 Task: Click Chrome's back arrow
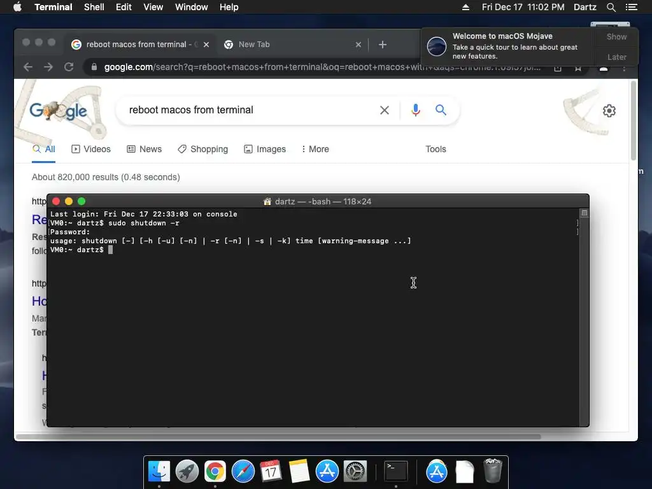(28, 67)
